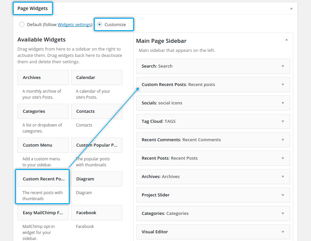Collapse the Page Widgets panel arrow
Image resolution: width=311 pixels, height=241 pixels.
tap(291, 8)
